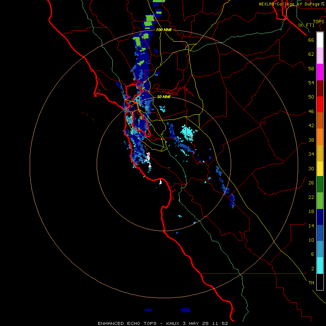Click the 2 legend scale value
326x326 pixels.
pos(313,269)
